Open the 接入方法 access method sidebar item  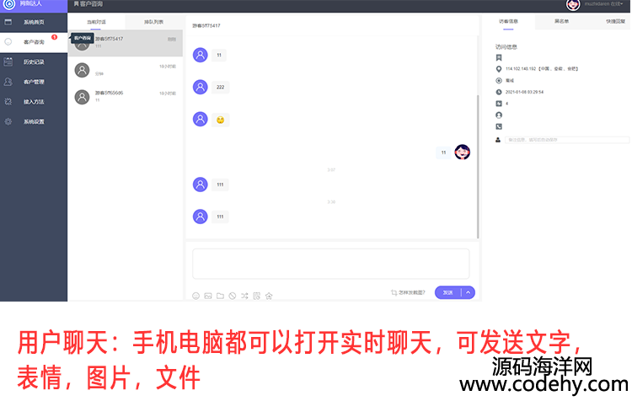pos(34,102)
